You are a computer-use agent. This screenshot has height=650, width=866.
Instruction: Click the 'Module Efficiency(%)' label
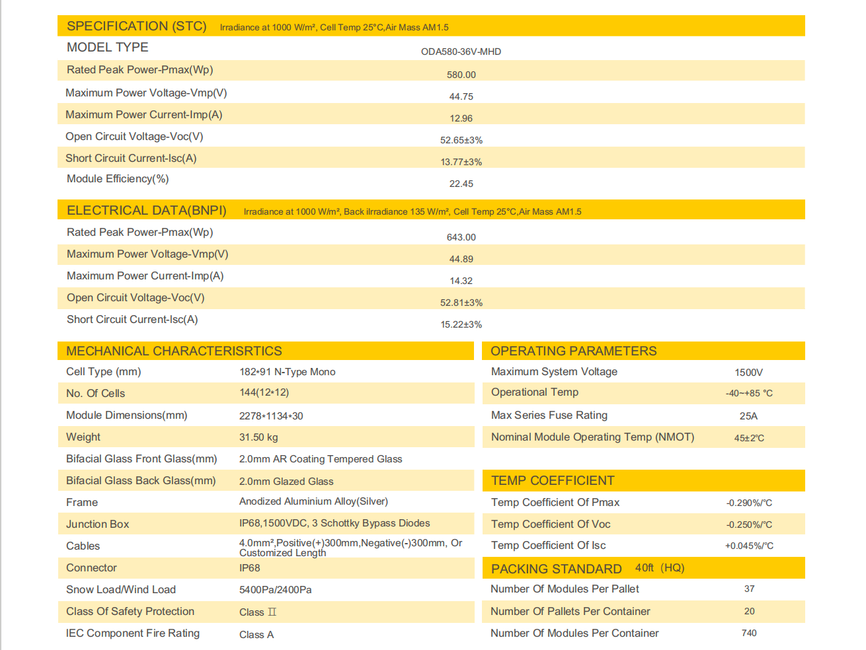point(118,179)
